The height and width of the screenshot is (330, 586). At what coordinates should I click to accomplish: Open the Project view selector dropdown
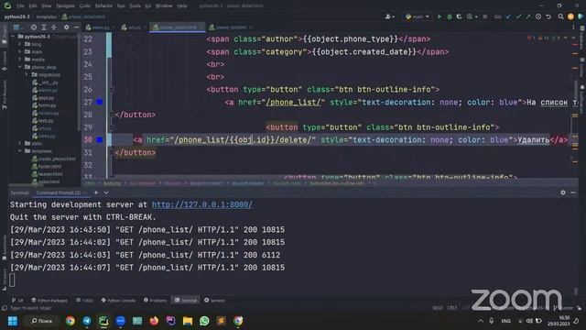tap(18, 27)
